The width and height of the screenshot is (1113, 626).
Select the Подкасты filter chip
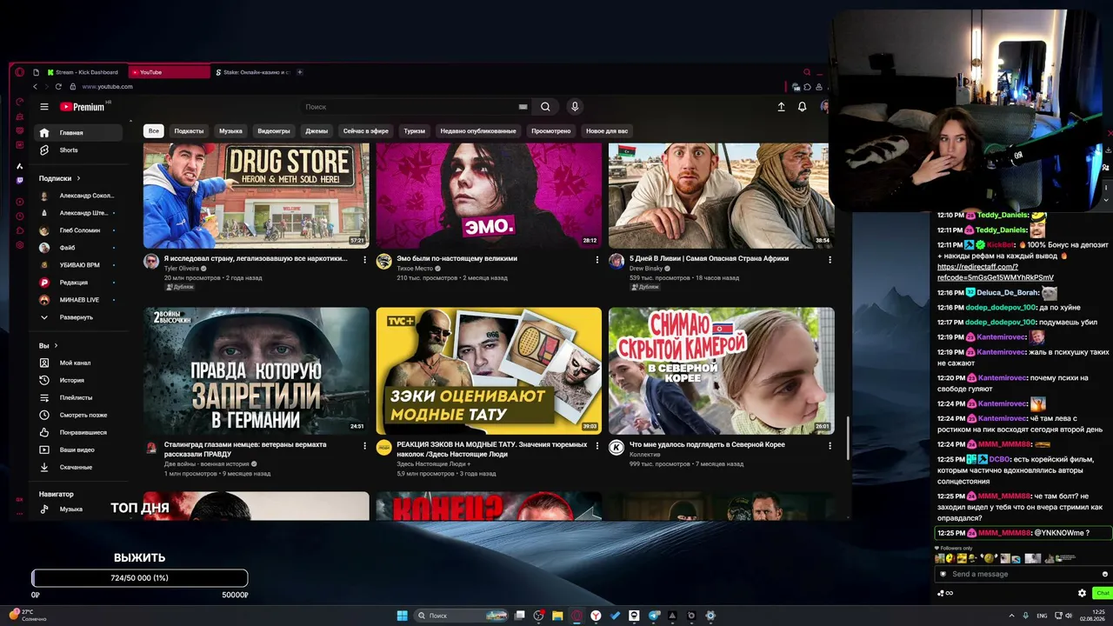pyautogui.click(x=189, y=131)
